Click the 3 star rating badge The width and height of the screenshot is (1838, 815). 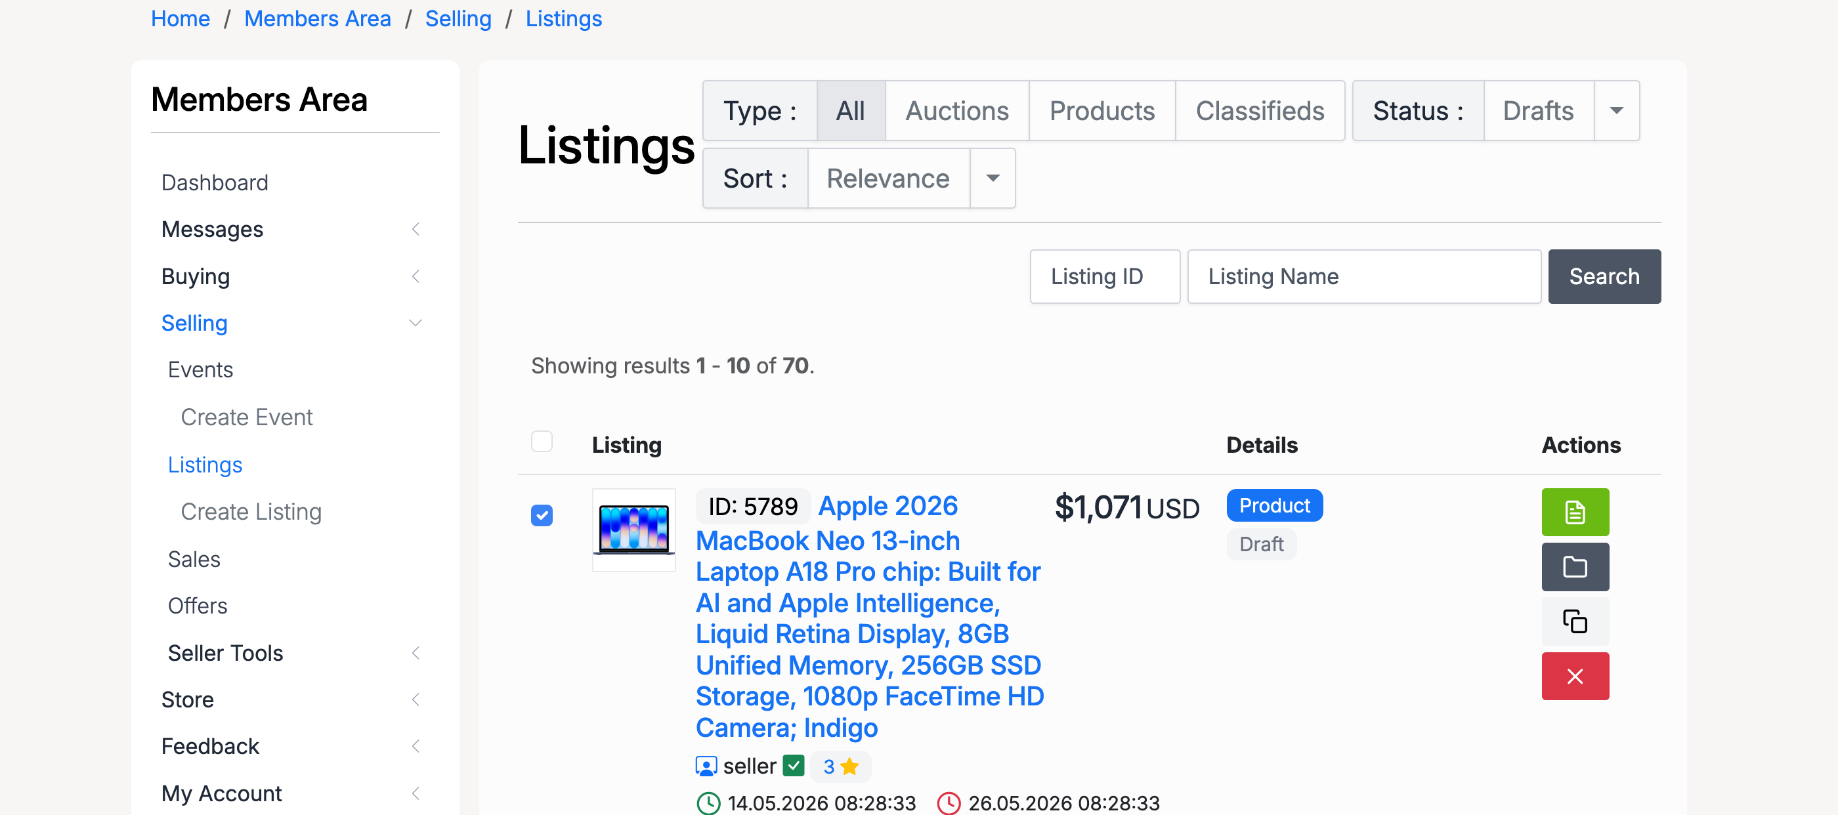click(840, 766)
